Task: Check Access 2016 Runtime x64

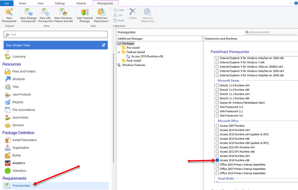Action: (217, 156)
